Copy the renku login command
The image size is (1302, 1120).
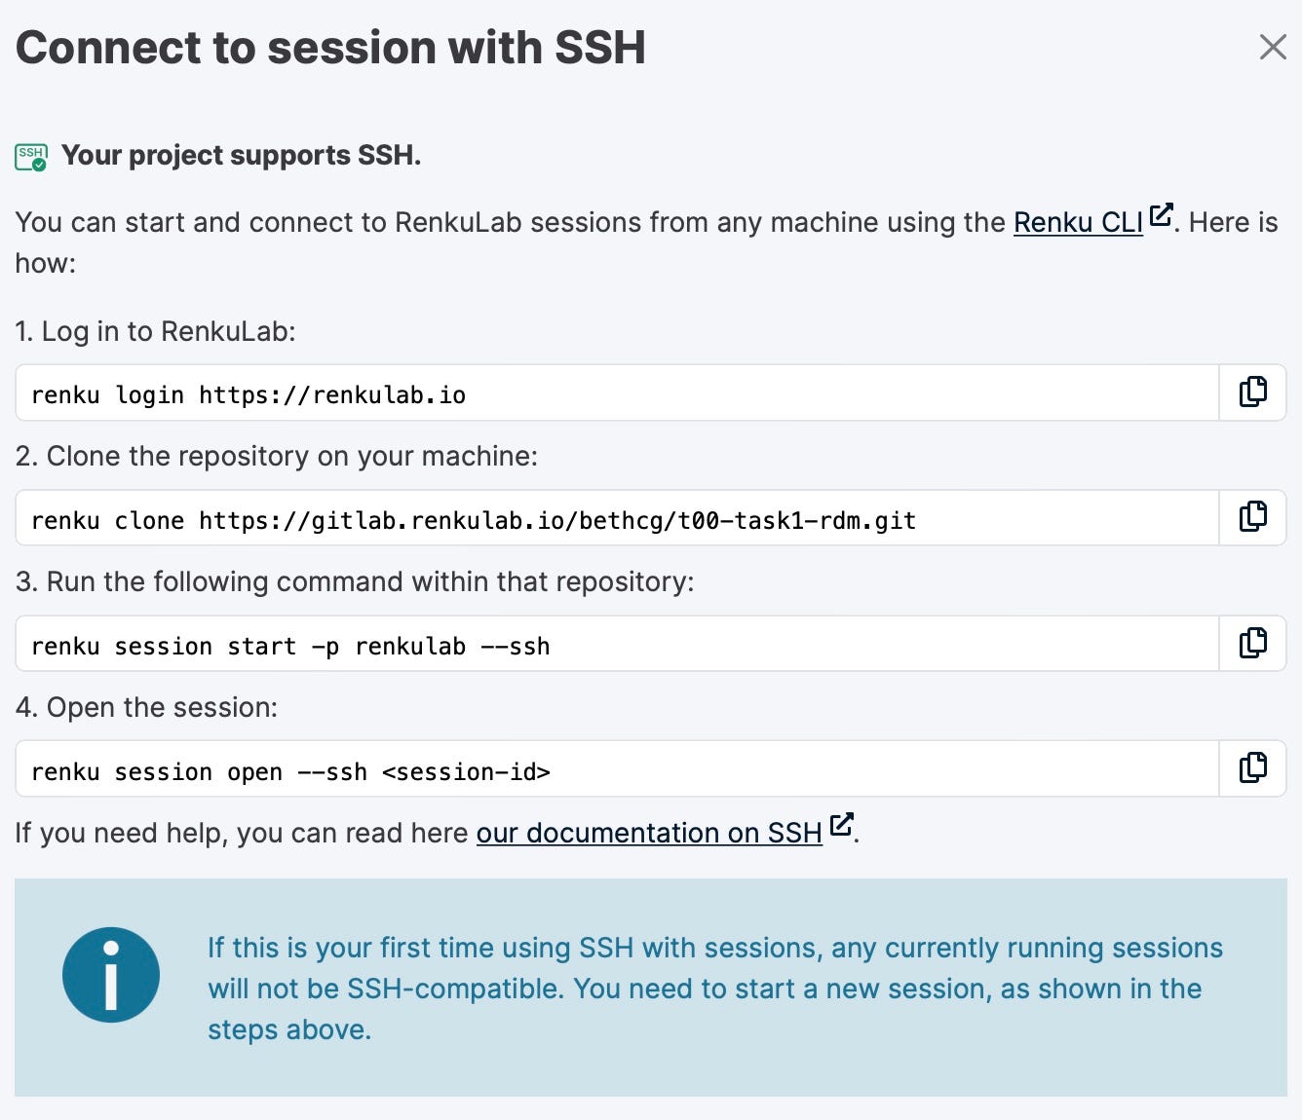coord(1253,392)
